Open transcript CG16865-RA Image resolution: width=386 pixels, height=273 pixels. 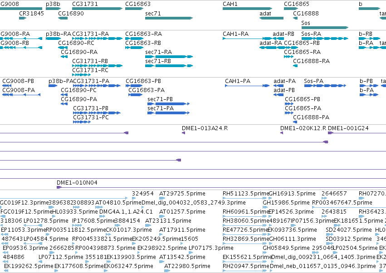click(302, 52)
